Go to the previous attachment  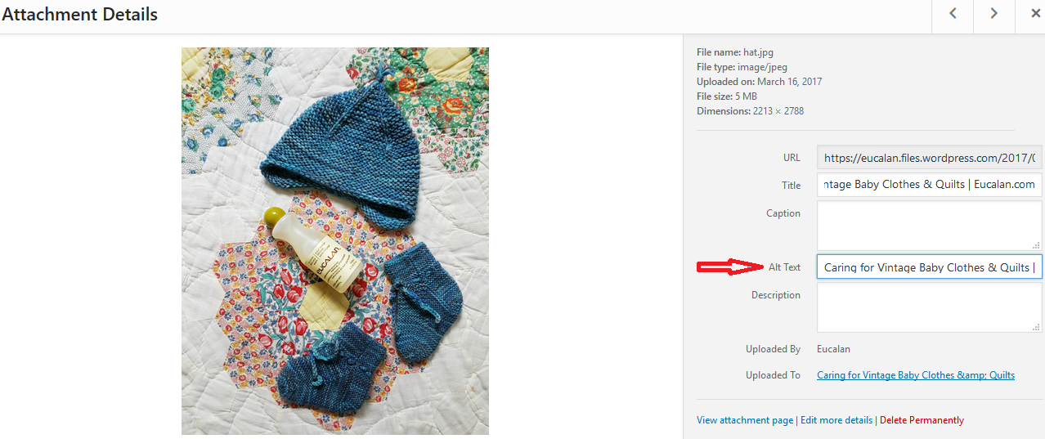953,14
